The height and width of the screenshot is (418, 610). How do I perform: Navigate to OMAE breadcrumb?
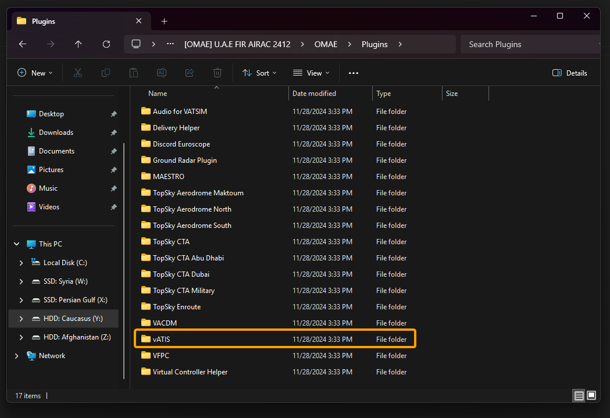point(326,44)
